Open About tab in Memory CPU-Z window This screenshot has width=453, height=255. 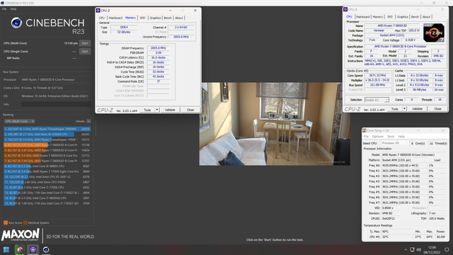pyautogui.click(x=179, y=18)
